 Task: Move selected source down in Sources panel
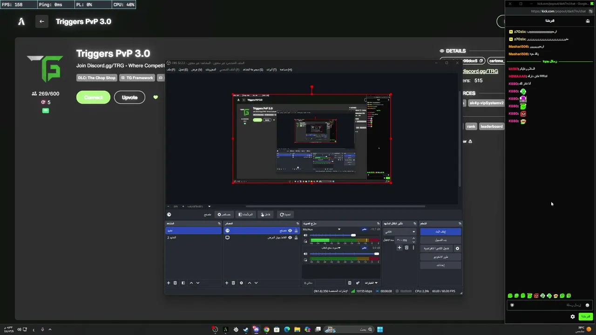pyautogui.click(x=256, y=283)
